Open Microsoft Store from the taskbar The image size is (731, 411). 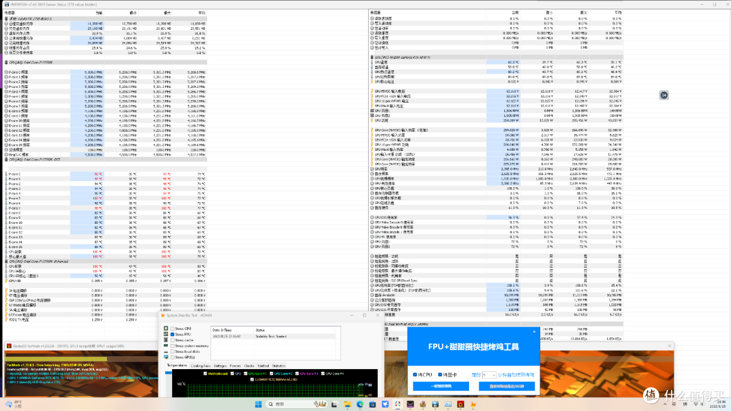372,404
